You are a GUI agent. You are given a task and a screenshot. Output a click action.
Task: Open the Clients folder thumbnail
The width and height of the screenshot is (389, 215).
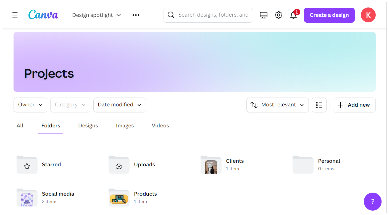pos(211,164)
